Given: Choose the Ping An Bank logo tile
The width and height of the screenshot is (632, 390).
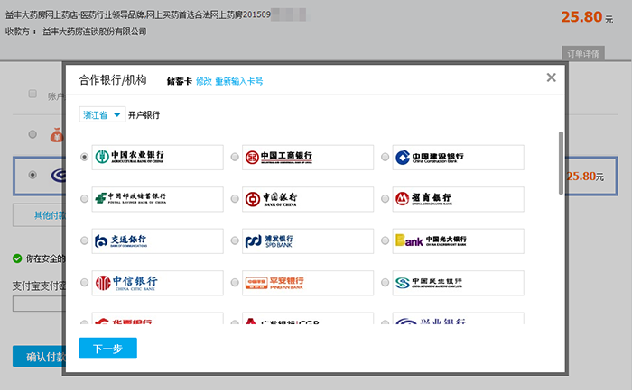Looking at the screenshot, I should tap(308, 283).
